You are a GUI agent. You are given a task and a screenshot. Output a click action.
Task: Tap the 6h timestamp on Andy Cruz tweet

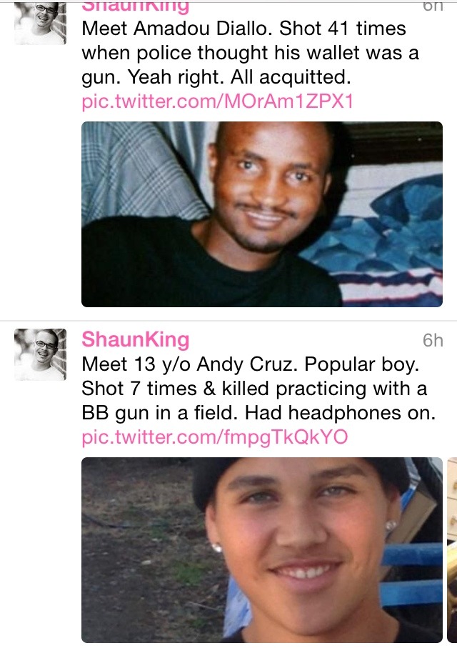[x=433, y=341]
